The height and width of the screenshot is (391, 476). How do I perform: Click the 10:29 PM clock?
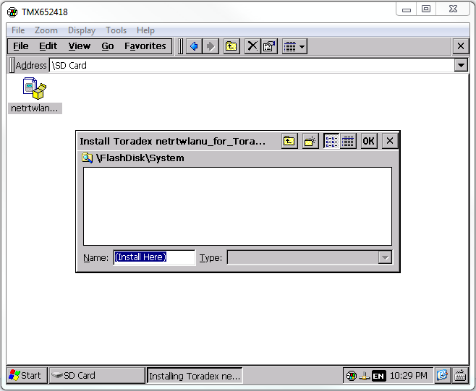[408, 376]
